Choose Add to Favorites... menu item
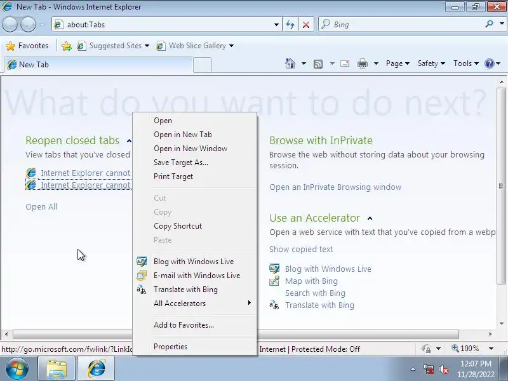Image resolution: width=508 pixels, height=381 pixels. coord(203,325)
